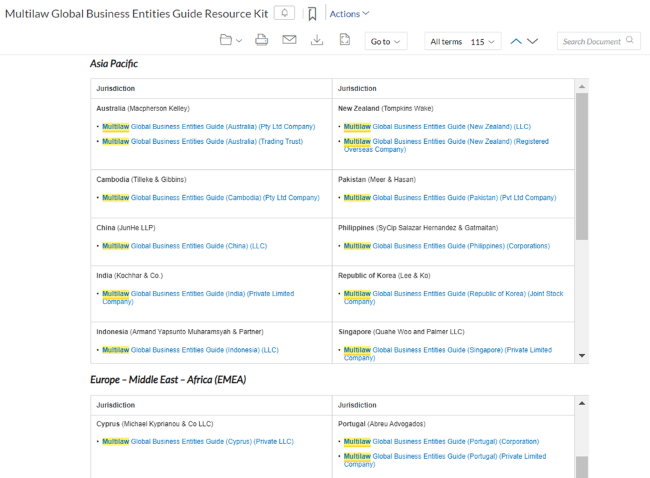Click the full-screen page icon

pyautogui.click(x=345, y=40)
